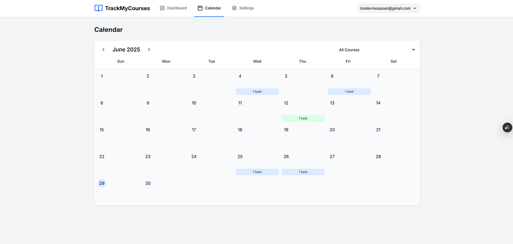Click the chevron on the All Courses selector
This screenshot has height=244, width=513.
point(413,50)
